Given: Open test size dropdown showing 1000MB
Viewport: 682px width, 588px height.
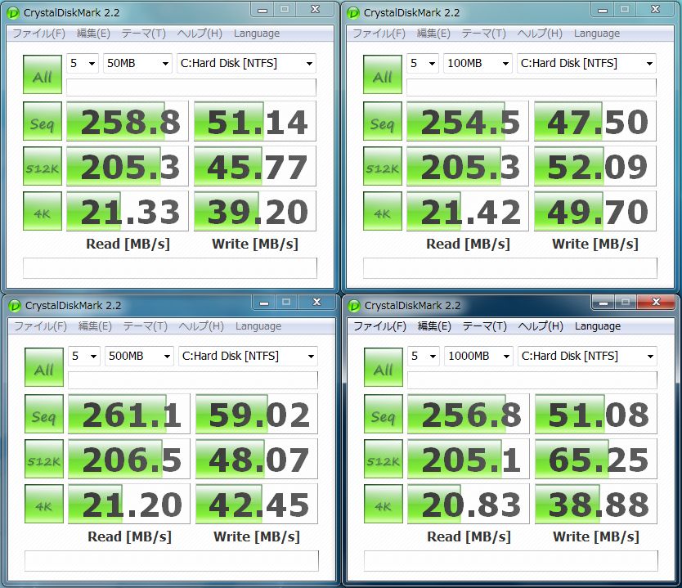Looking at the screenshot, I should pyautogui.click(x=478, y=356).
